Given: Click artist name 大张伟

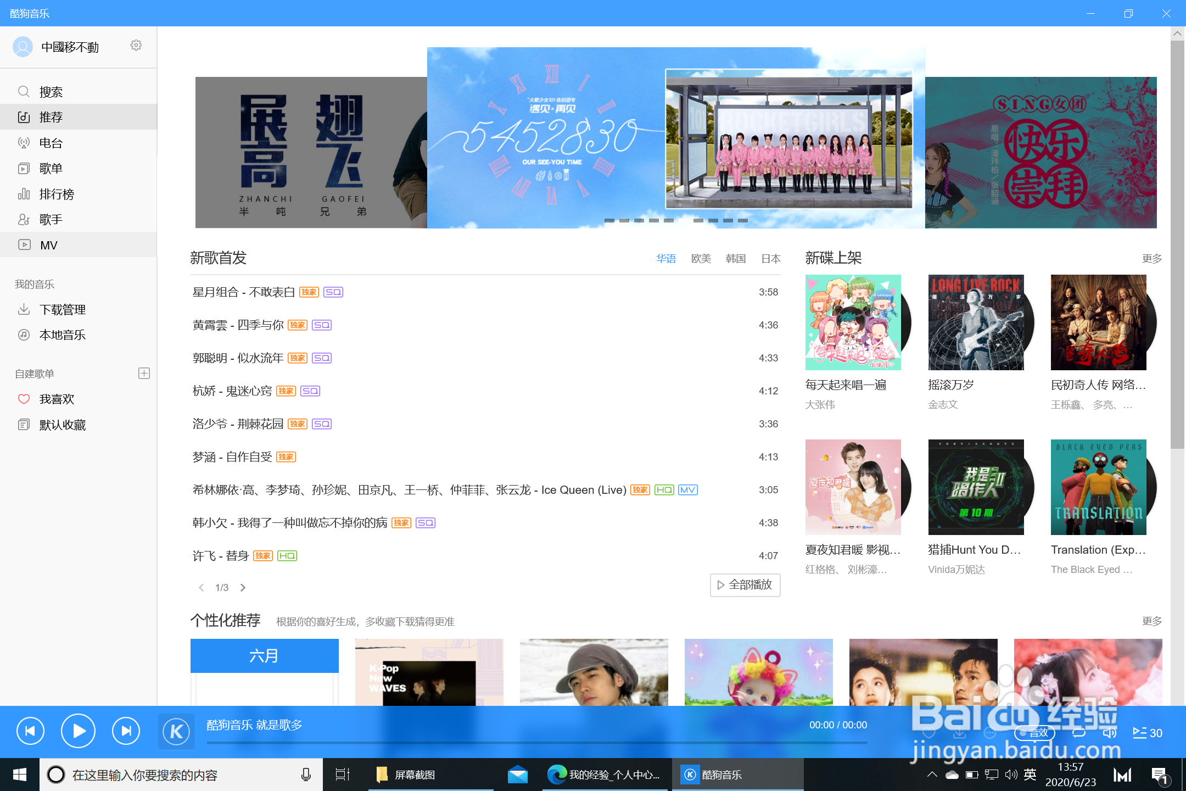Looking at the screenshot, I should coord(820,405).
